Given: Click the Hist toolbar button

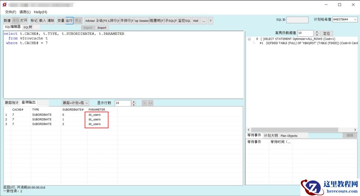Looking at the screenshot, I should click(196, 21).
